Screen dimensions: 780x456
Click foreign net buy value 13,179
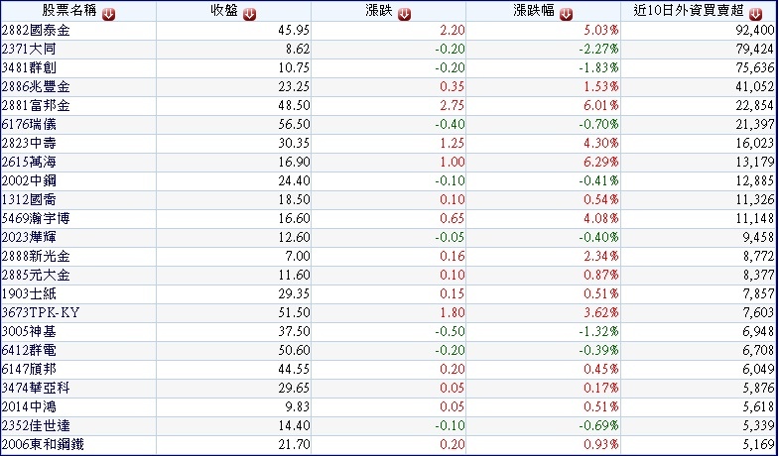[755, 162]
